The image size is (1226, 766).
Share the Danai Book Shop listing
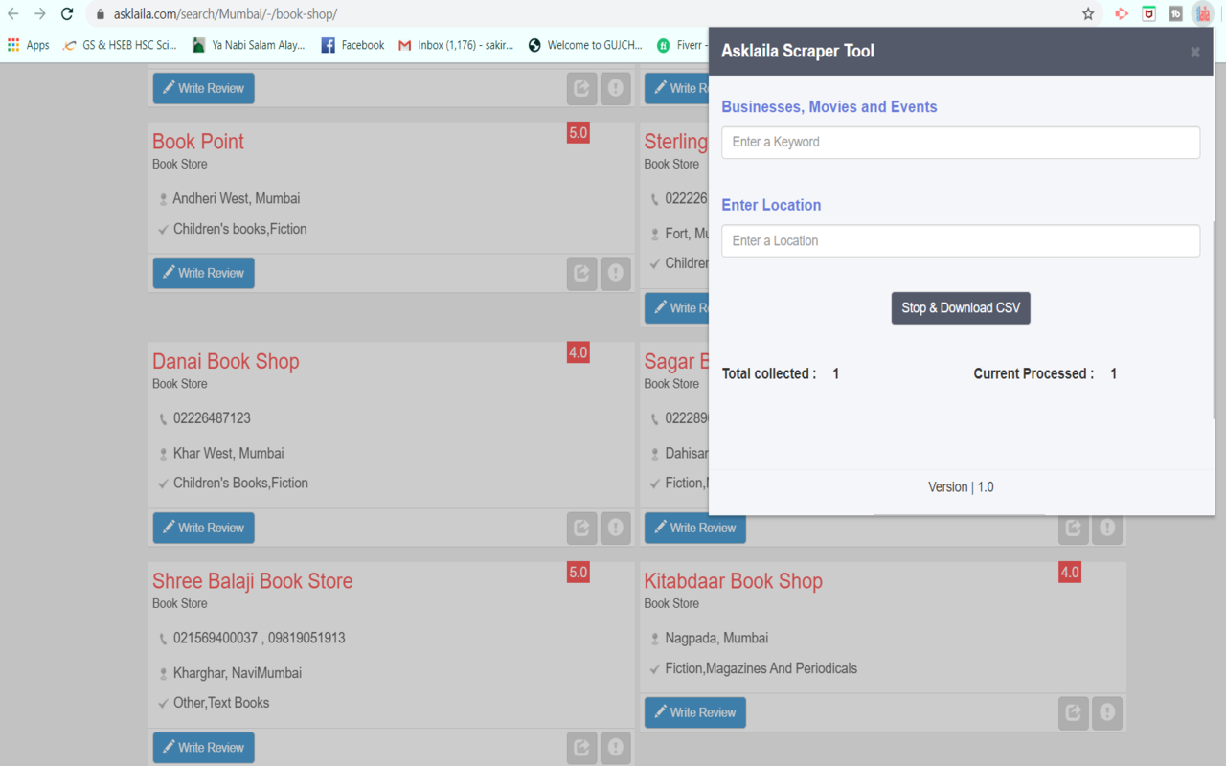point(581,528)
